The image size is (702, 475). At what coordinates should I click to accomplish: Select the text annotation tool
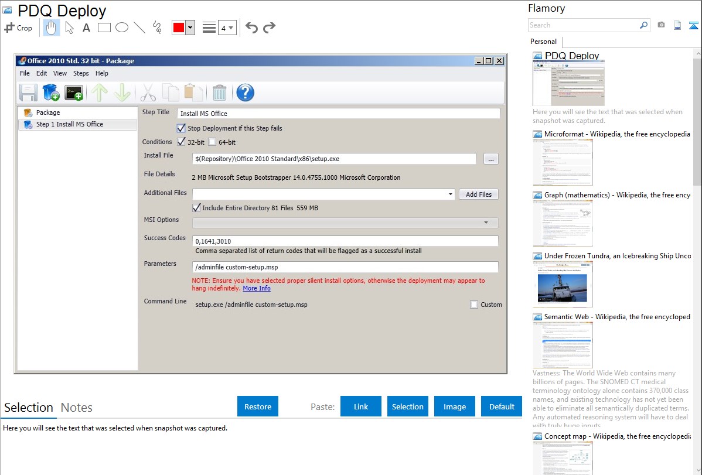pyautogui.click(x=86, y=28)
